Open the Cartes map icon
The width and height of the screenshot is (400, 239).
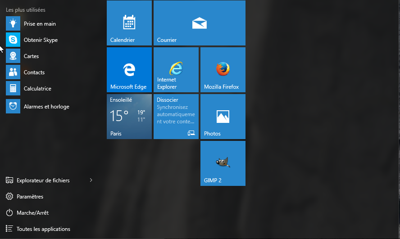click(13, 56)
